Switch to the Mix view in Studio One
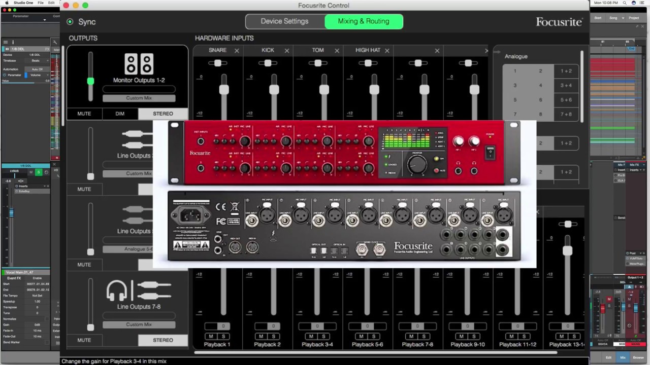 click(623, 357)
